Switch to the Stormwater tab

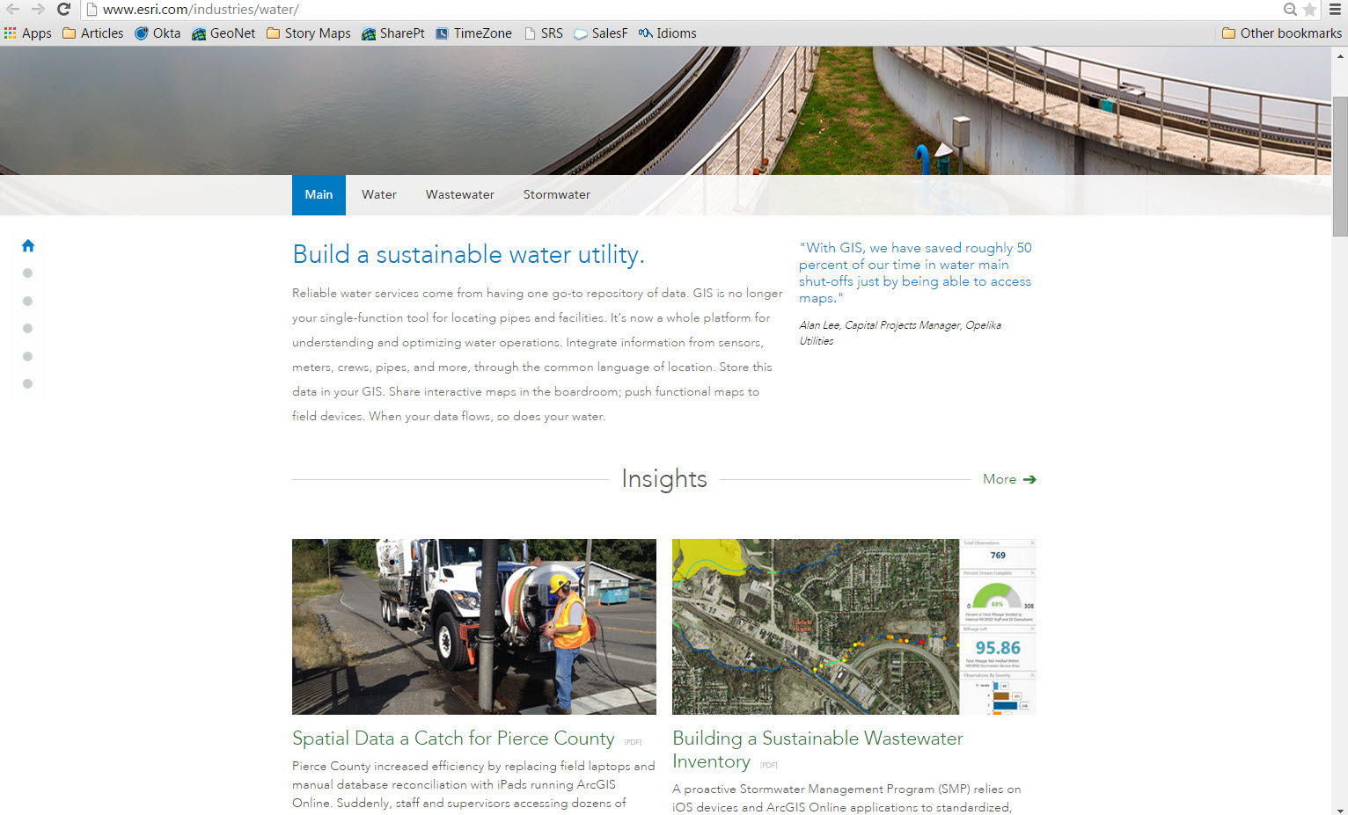556,195
